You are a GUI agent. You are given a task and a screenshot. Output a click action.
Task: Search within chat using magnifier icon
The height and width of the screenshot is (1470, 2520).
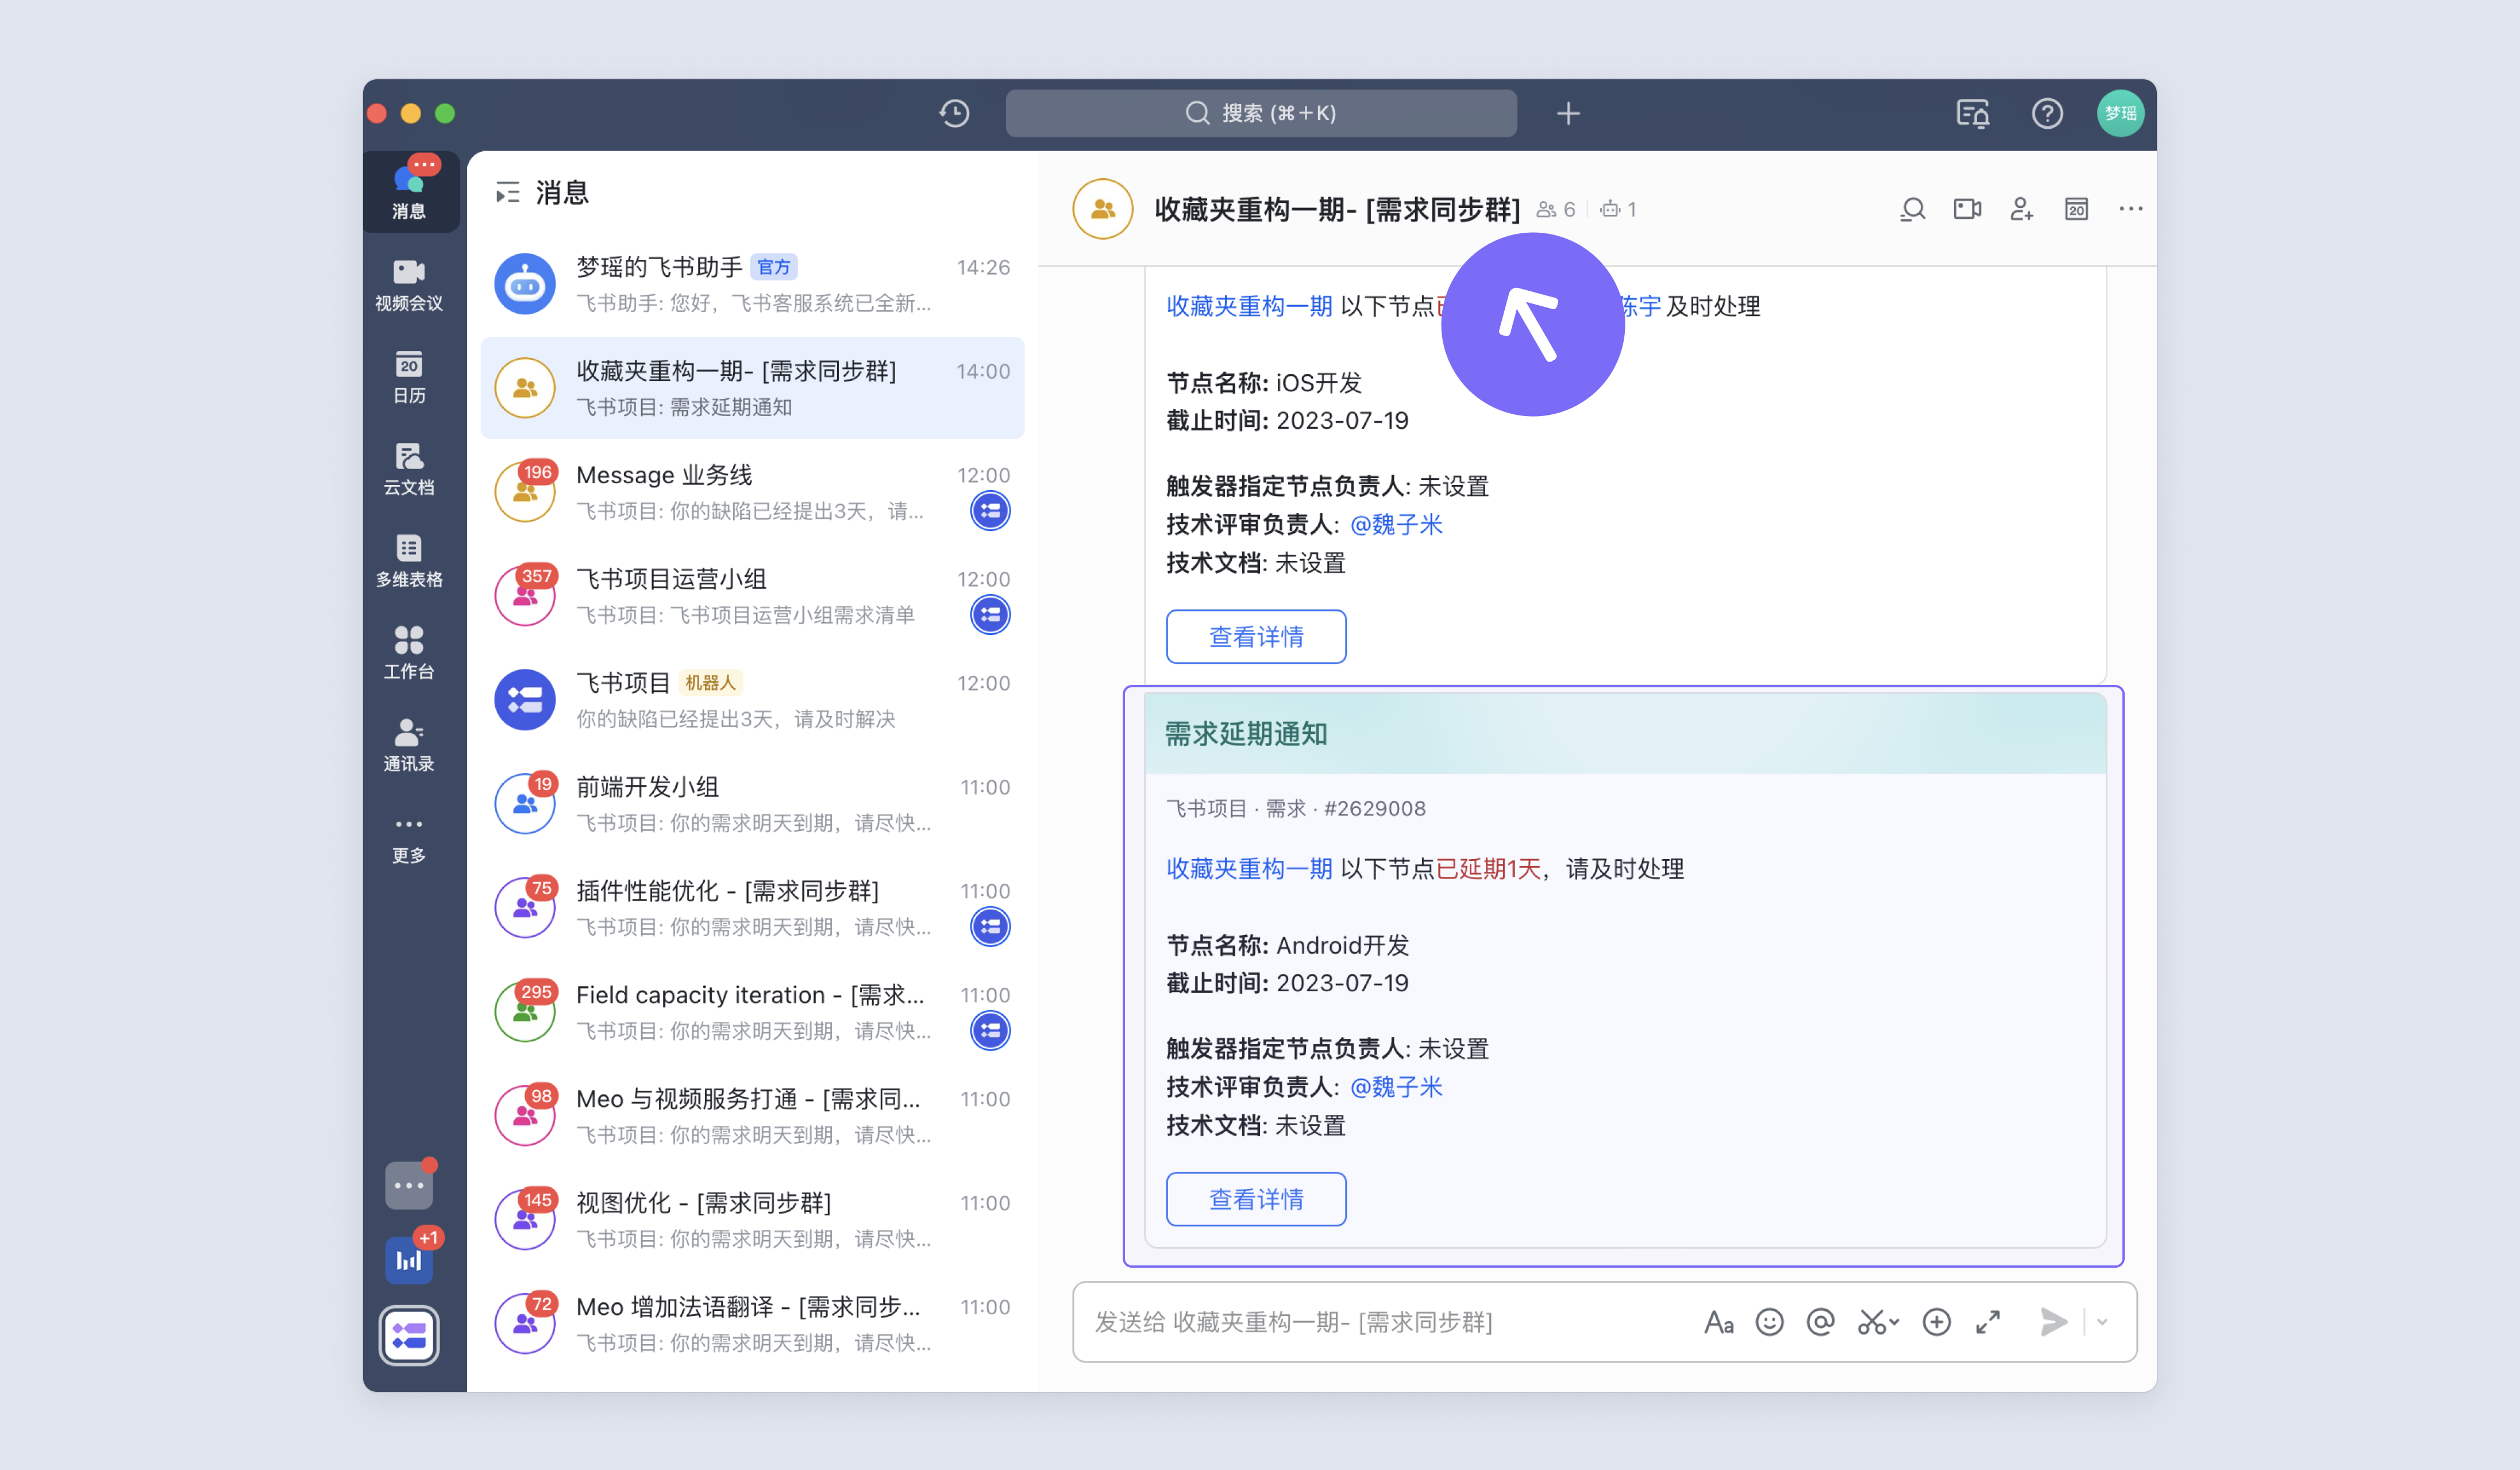tap(1912, 209)
